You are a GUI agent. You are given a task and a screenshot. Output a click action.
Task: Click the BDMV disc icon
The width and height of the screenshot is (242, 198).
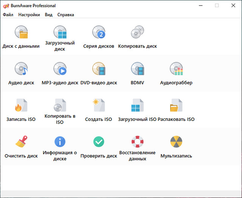coord(137,70)
